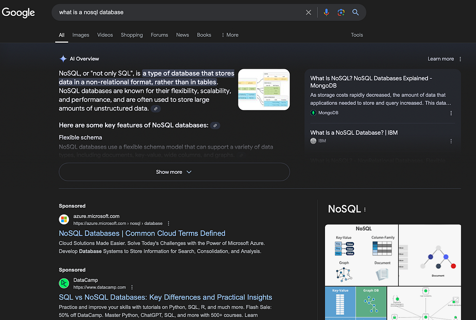Submit search with the magnifying glass icon
This screenshot has width=476, height=320.
(x=356, y=13)
